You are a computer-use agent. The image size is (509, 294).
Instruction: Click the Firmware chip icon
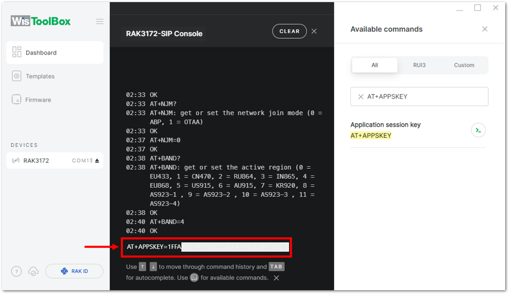click(x=16, y=100)
